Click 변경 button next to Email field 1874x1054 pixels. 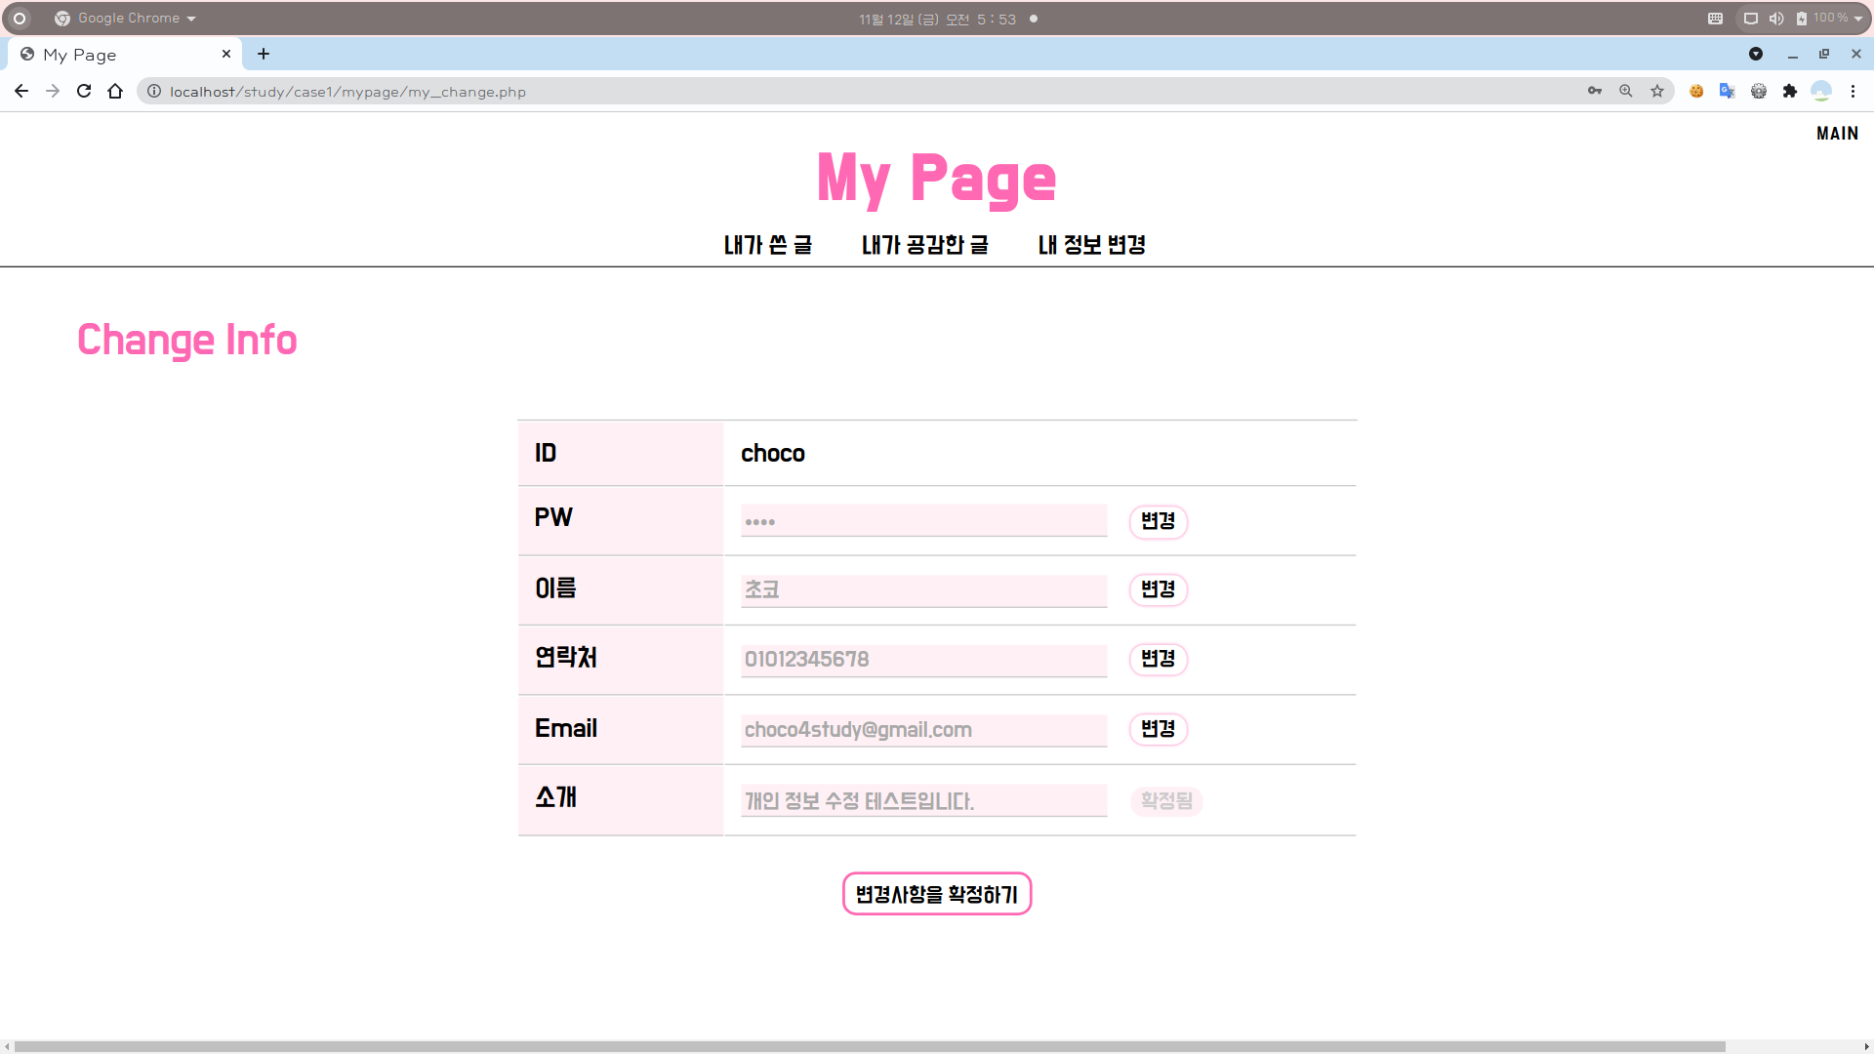(x=1158, y=729)
